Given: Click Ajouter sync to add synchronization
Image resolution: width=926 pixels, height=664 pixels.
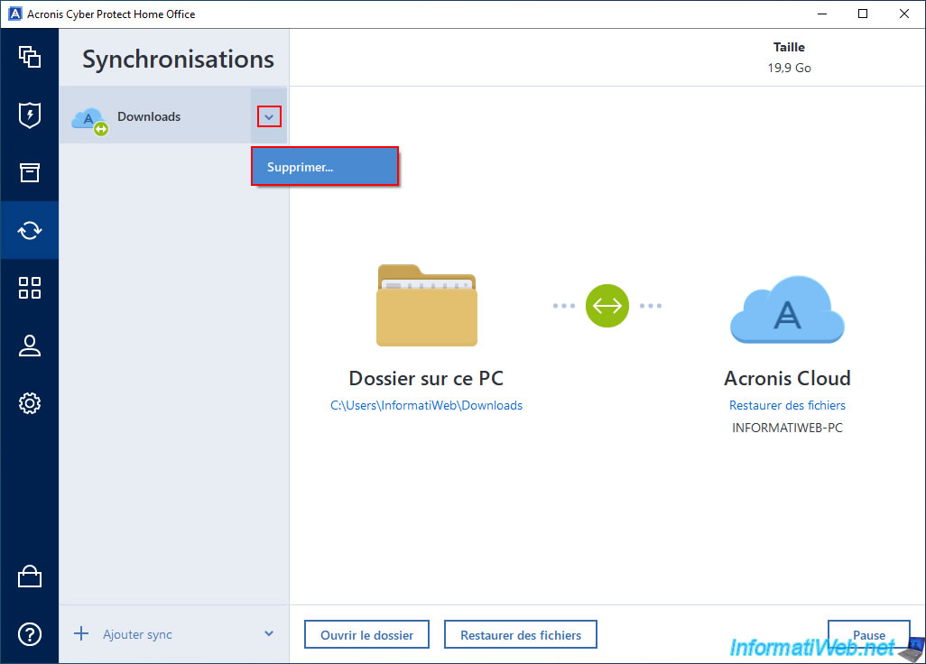Looking at the screenshot, I should pos(136,634).
